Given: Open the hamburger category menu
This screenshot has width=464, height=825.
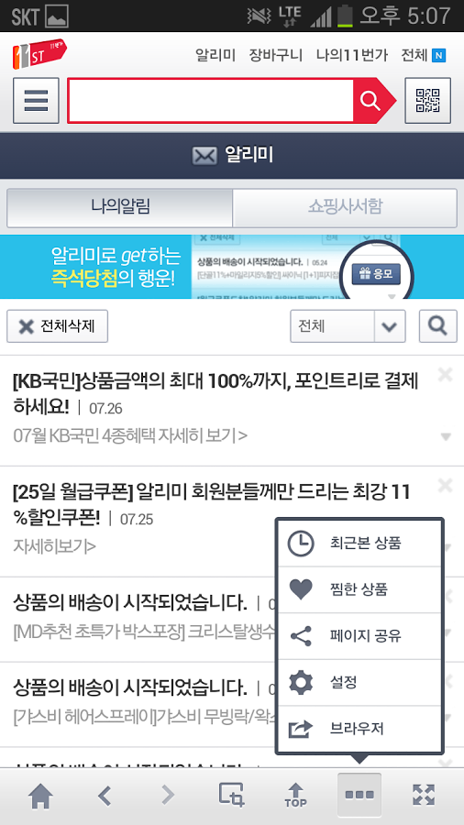Looking at the screenshot, I should point(36,100).
